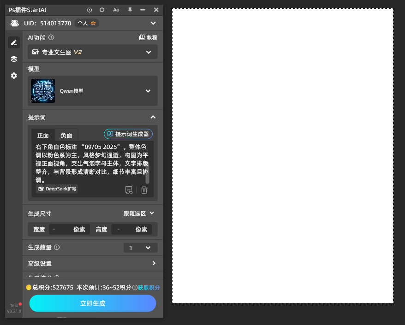This screenshot has width=405, height=325.
Task: Click the 立即生成 generate button
Action: point(92,303)
